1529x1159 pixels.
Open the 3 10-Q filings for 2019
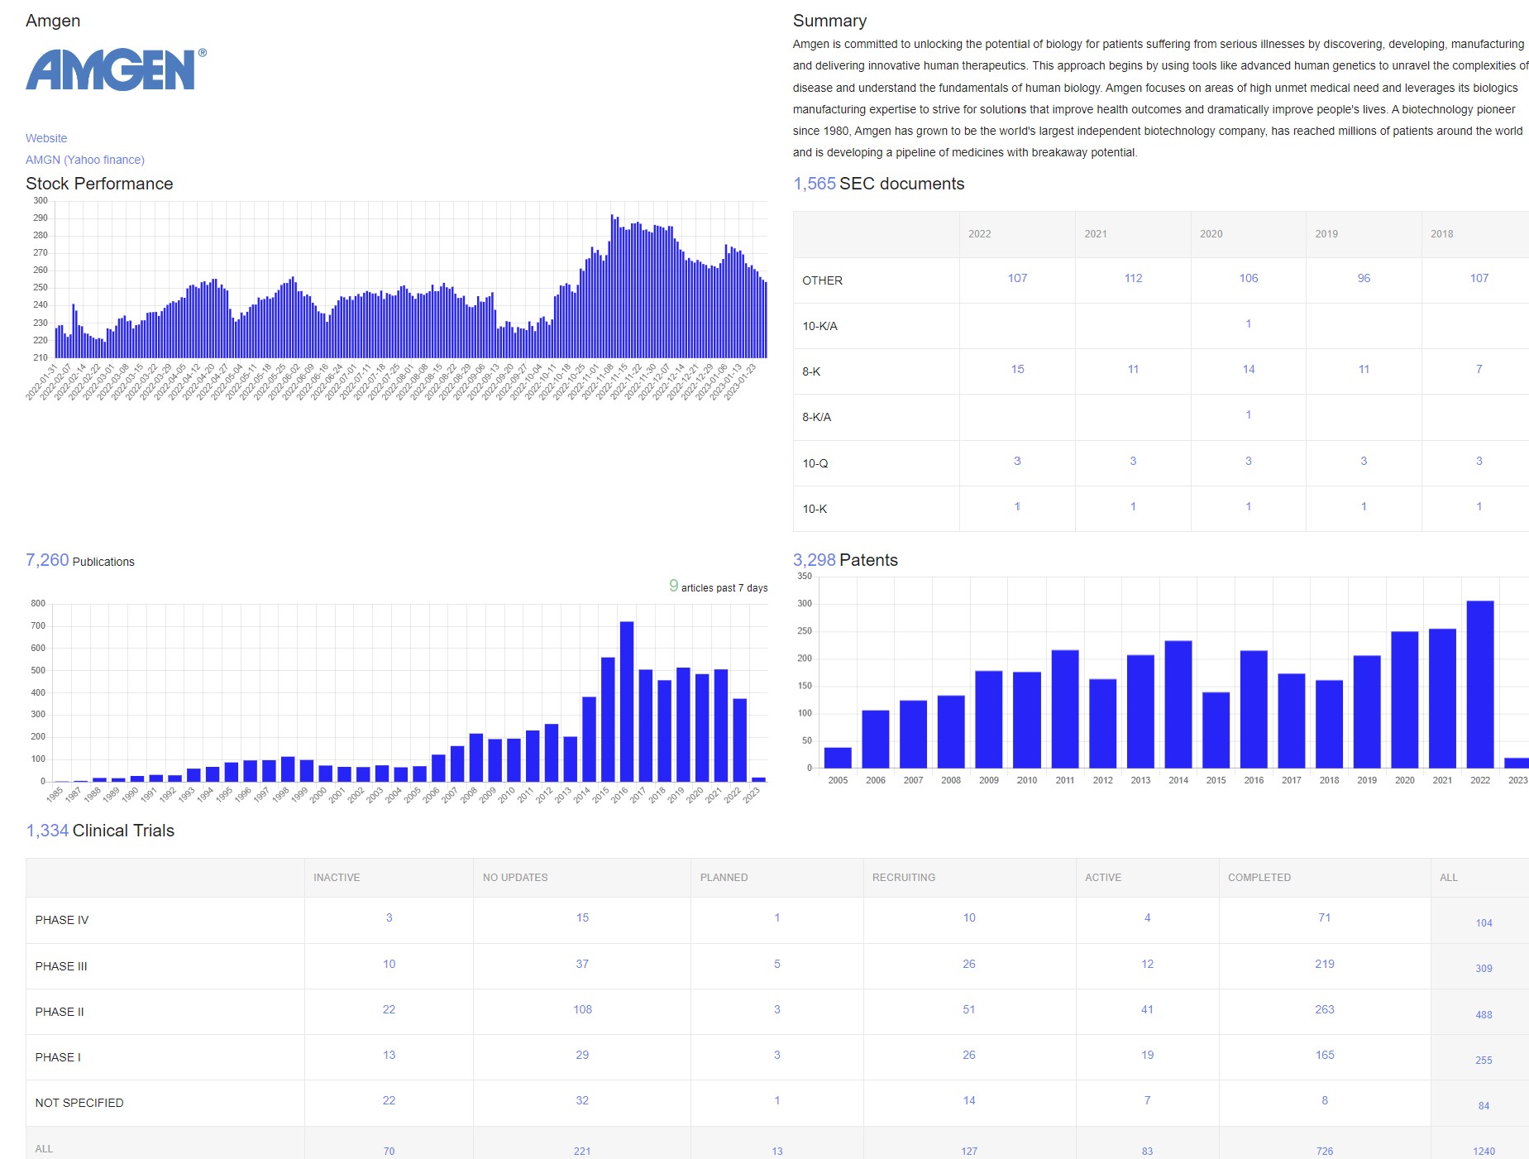pos(1364,461)
